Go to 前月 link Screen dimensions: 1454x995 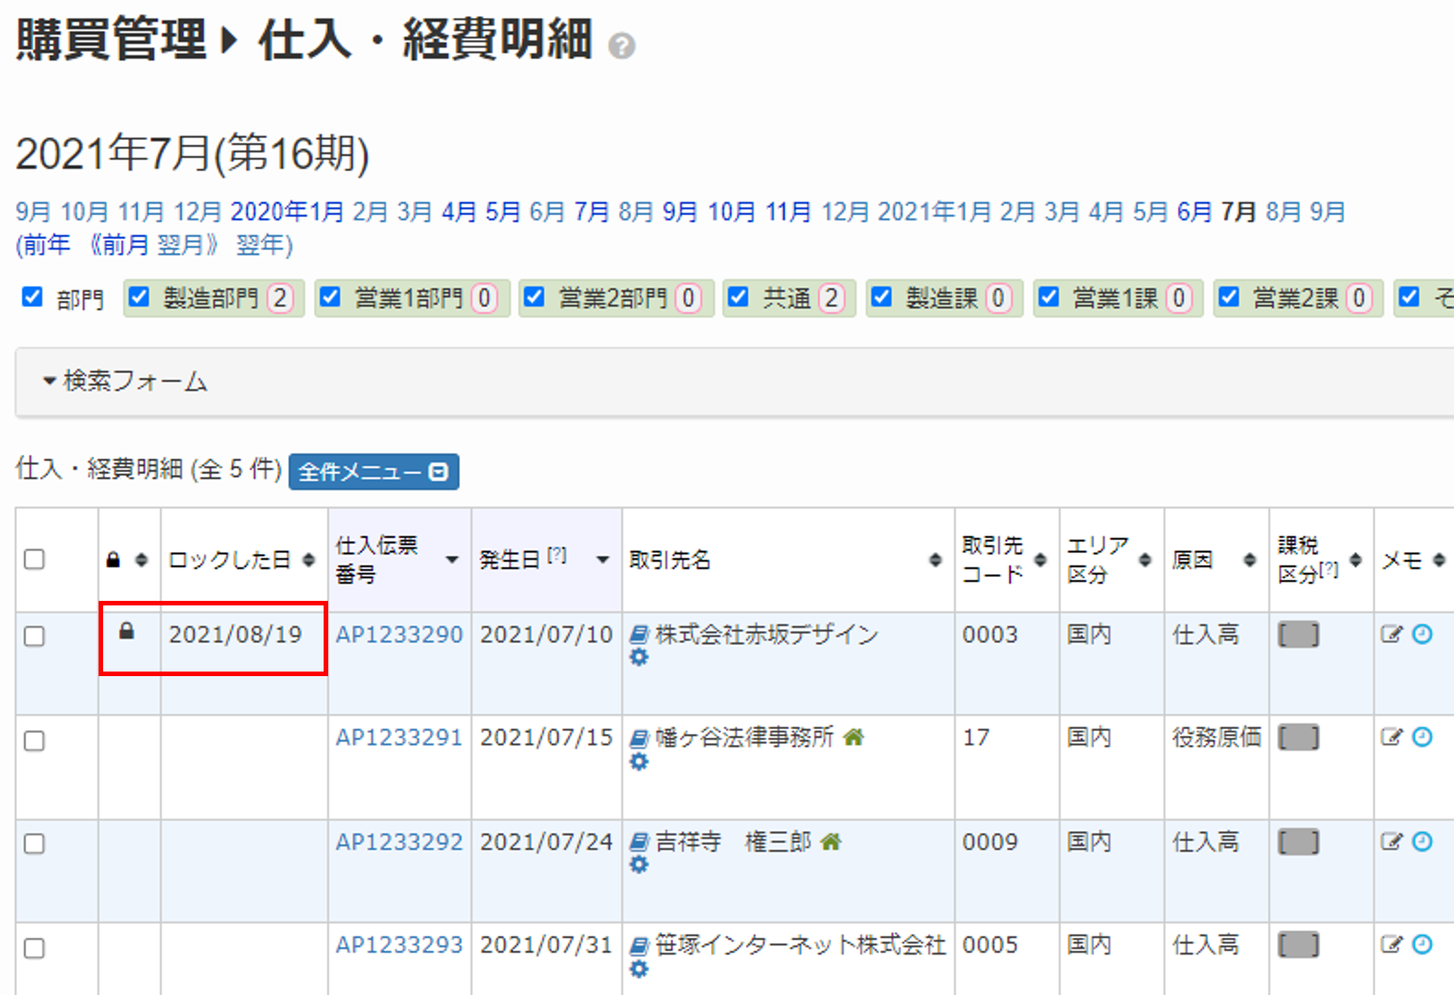[125, 245]
